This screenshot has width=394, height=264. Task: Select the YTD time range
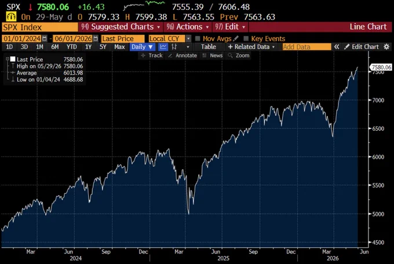point(72,47)
